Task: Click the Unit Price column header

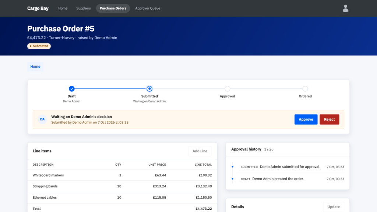Action: click(157, 165)
